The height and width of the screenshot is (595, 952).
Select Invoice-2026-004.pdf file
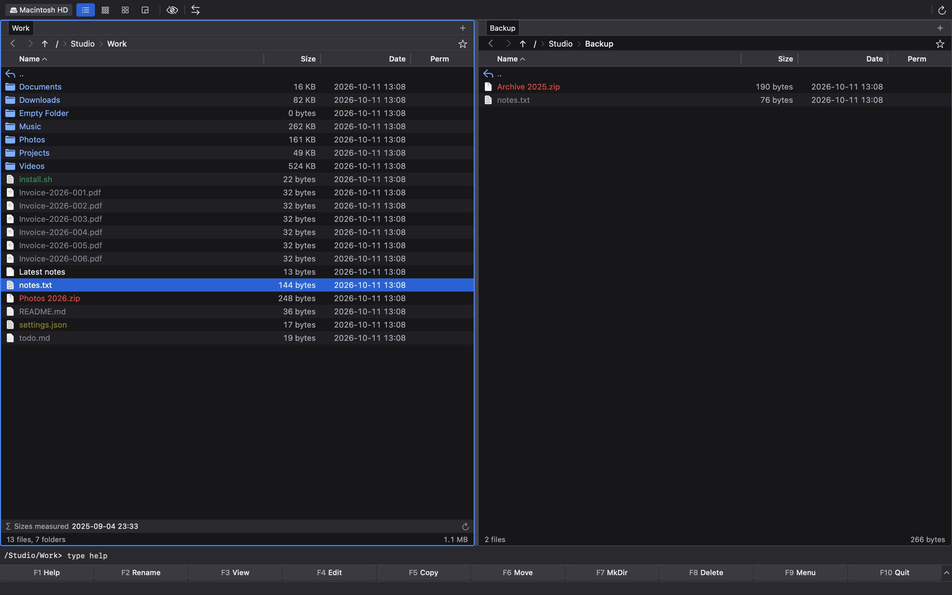(237, 232)
